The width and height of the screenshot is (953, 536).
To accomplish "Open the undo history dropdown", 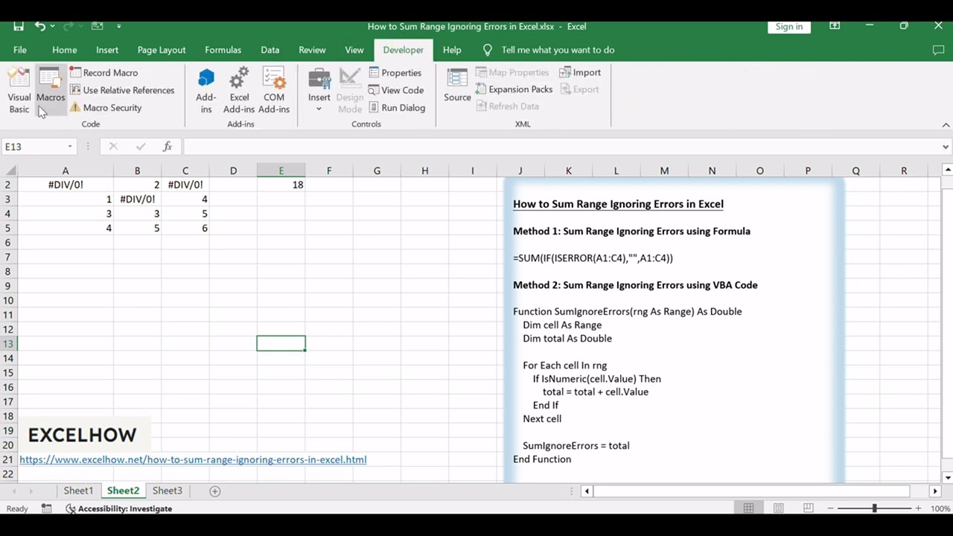I will [x=52, y=27].
